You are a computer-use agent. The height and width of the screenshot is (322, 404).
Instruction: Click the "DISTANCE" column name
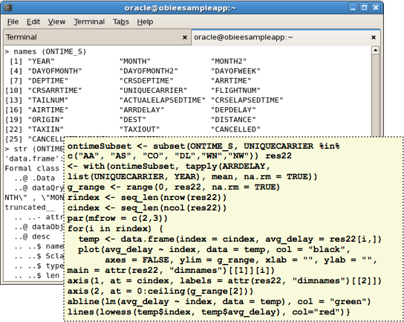click(x=233, y=120)
